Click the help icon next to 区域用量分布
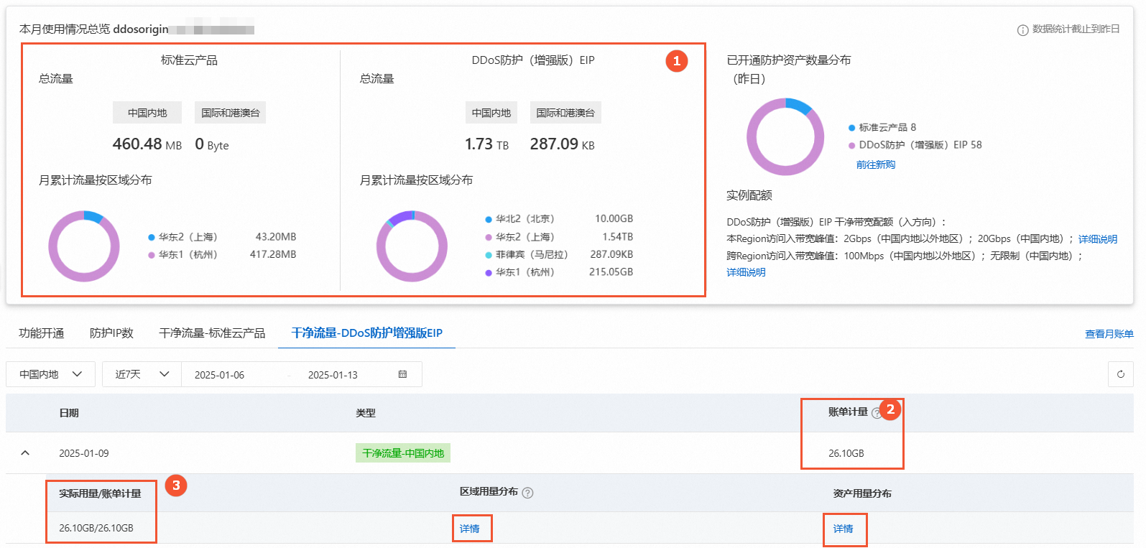The height and width of the screenshot is (548, 1146). (x=527, y=493)
